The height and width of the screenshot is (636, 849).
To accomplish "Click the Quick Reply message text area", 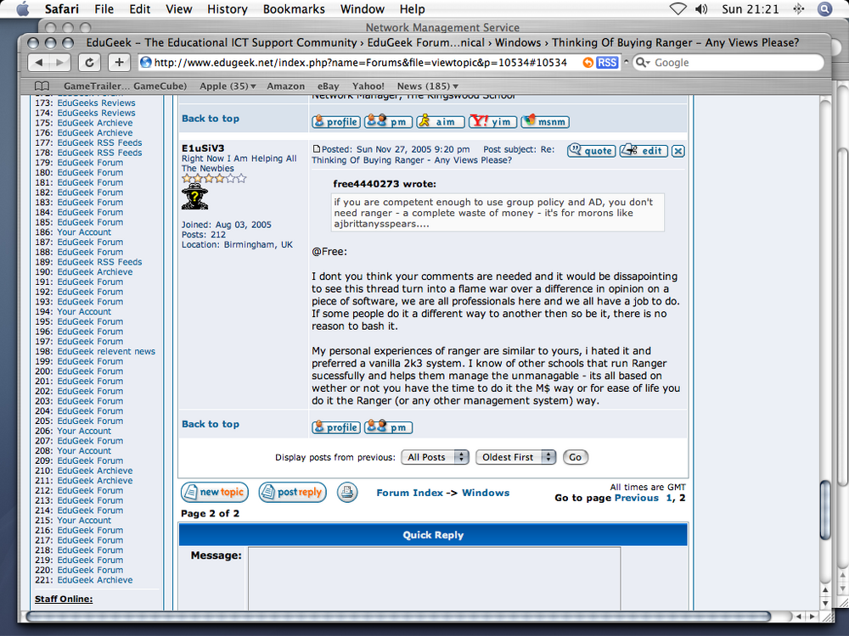I will tap(434, 578).
